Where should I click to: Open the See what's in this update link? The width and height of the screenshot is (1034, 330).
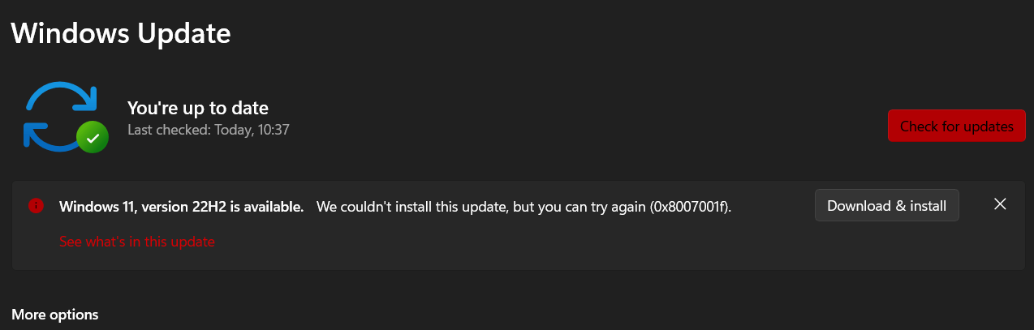[136, 242]
